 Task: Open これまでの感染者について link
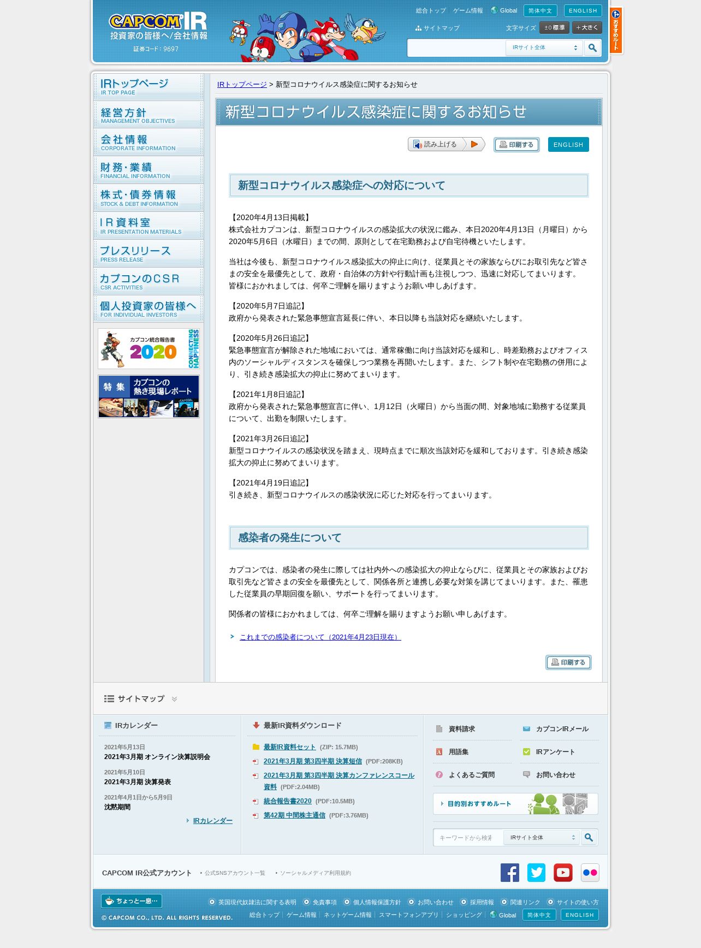tap(320, 637)
